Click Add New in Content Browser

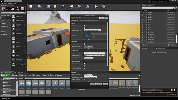coord(5,75)
